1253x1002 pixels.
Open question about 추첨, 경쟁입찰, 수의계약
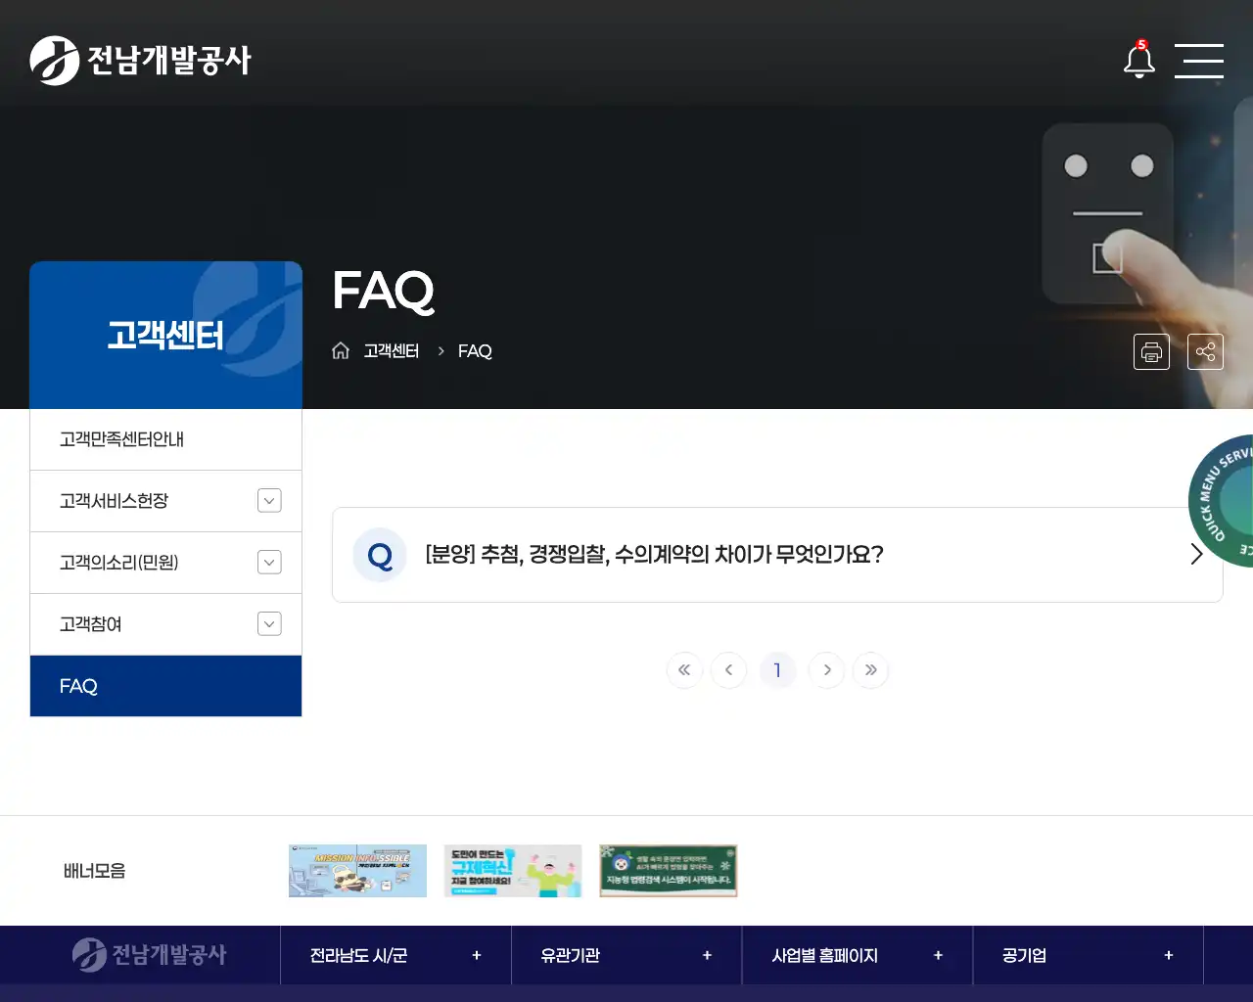click(x=654, y=555)
